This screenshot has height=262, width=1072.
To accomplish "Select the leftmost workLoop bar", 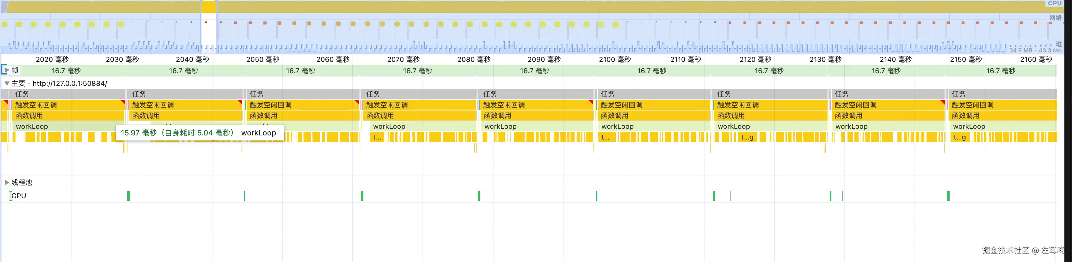I will 69,126.
